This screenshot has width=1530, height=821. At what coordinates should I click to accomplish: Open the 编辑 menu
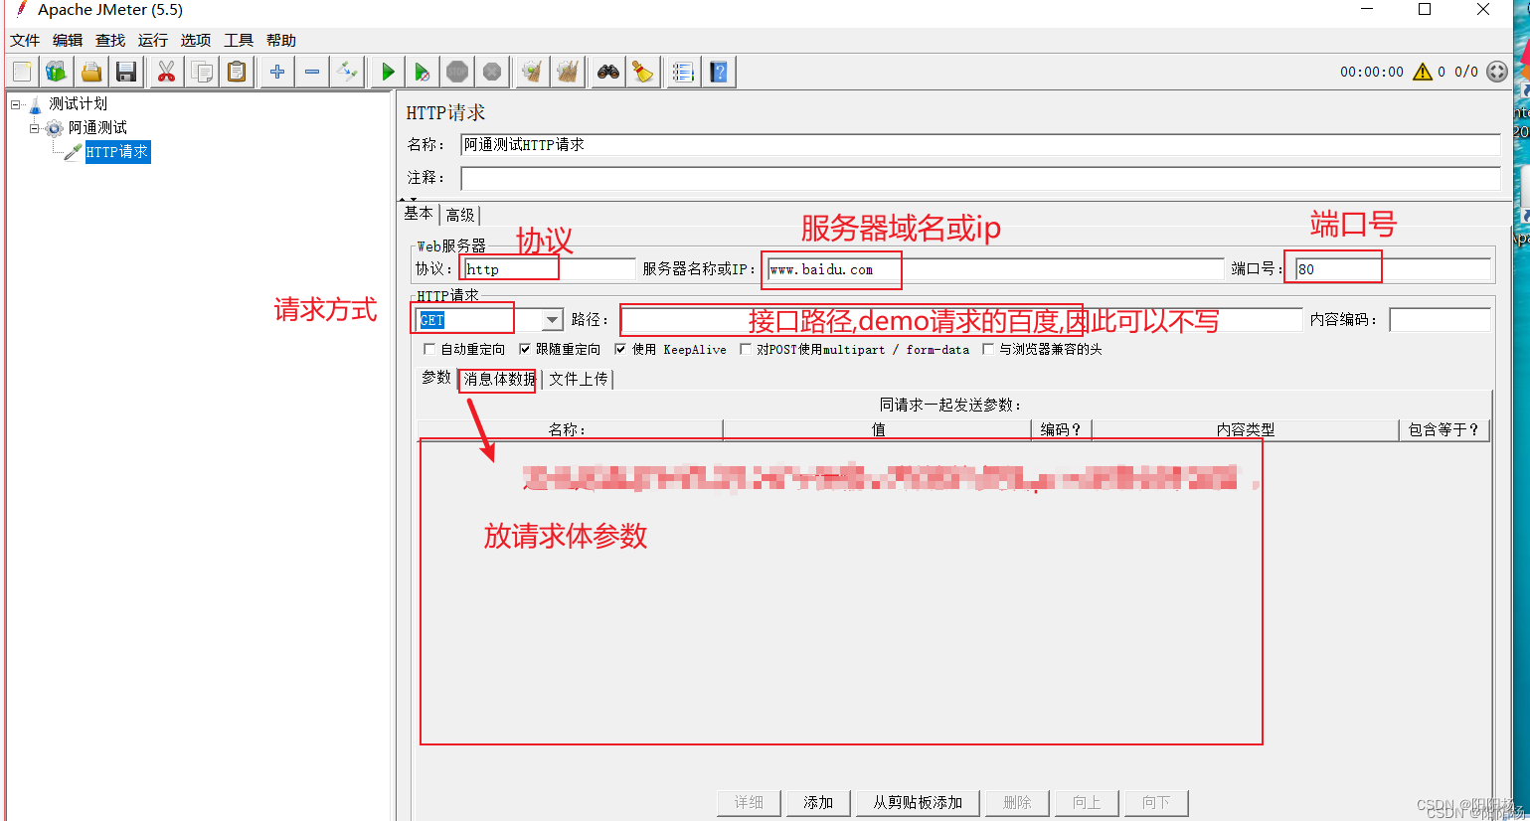[x=68, y=41]
